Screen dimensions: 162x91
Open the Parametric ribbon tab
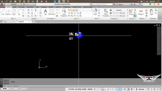30,7
